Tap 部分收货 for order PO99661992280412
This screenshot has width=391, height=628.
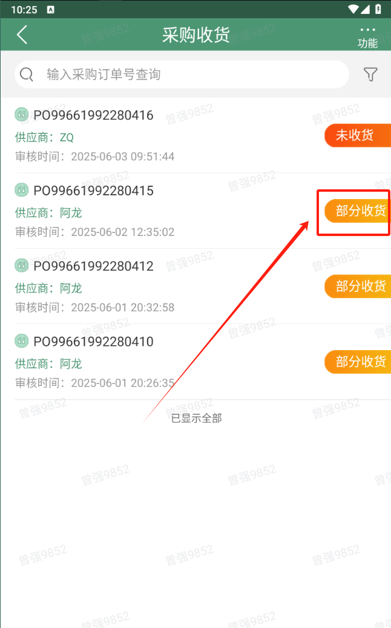[x=358, y=286]
